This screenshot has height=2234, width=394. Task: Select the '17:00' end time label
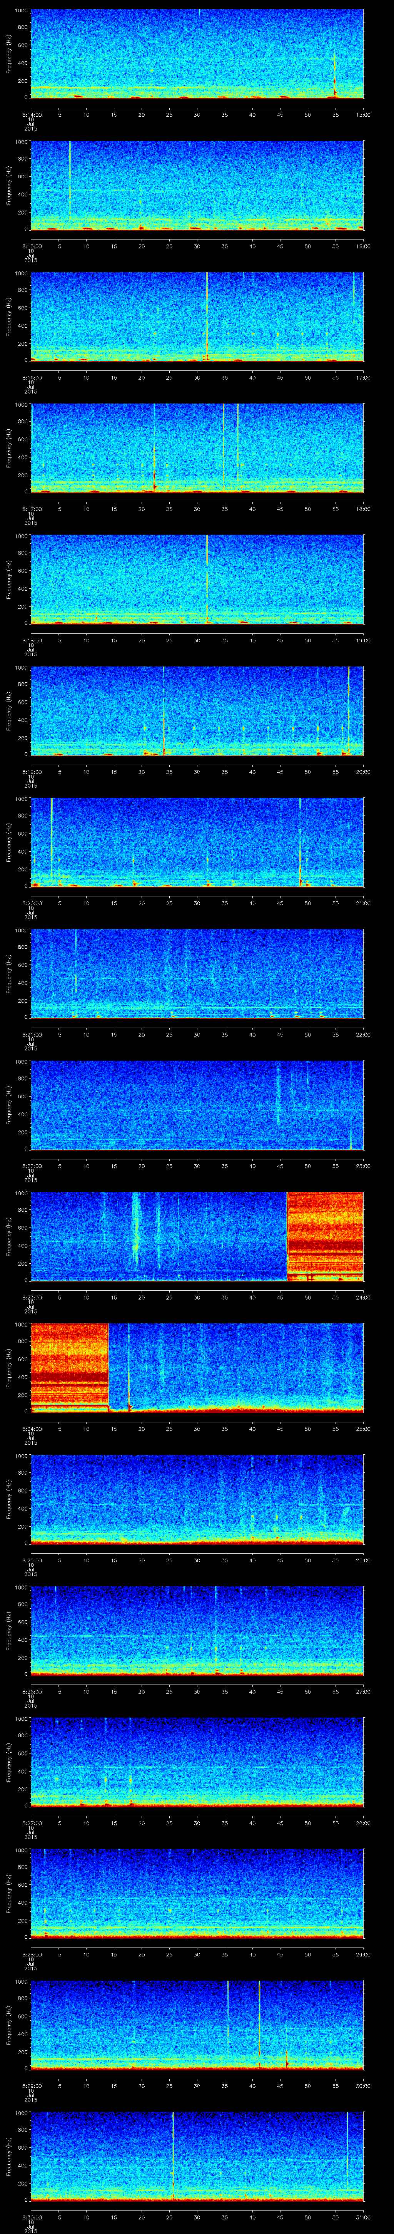(364, 377)
